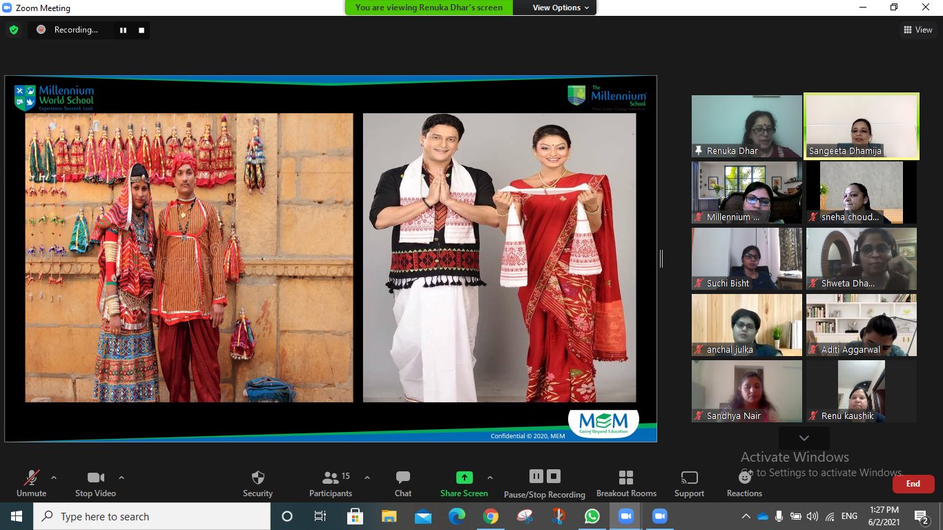This screenshot has height=530, width=943.
Task: Open the Support option
Action: click(689, 478)
